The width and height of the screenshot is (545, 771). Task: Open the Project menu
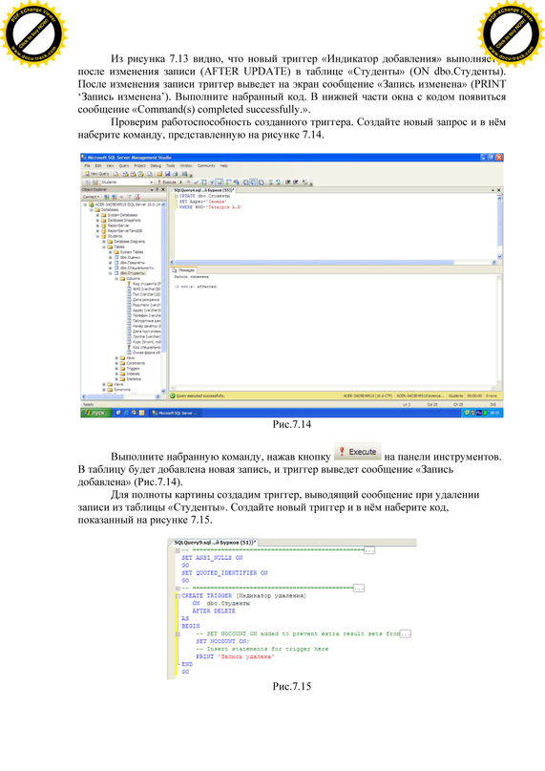coord(139,166)
